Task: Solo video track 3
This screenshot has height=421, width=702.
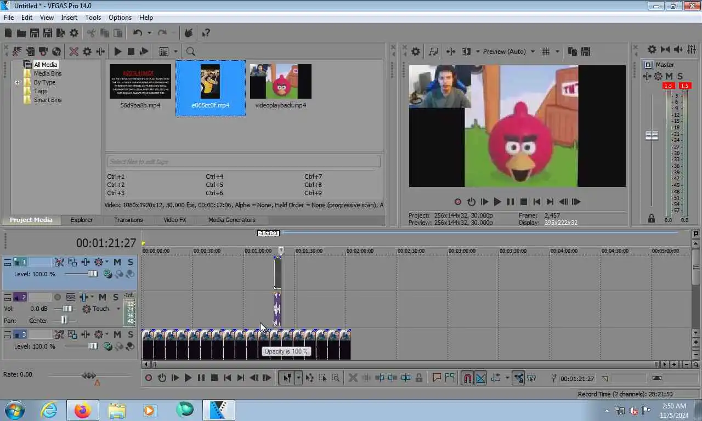Action: click(x=130, y=334)
